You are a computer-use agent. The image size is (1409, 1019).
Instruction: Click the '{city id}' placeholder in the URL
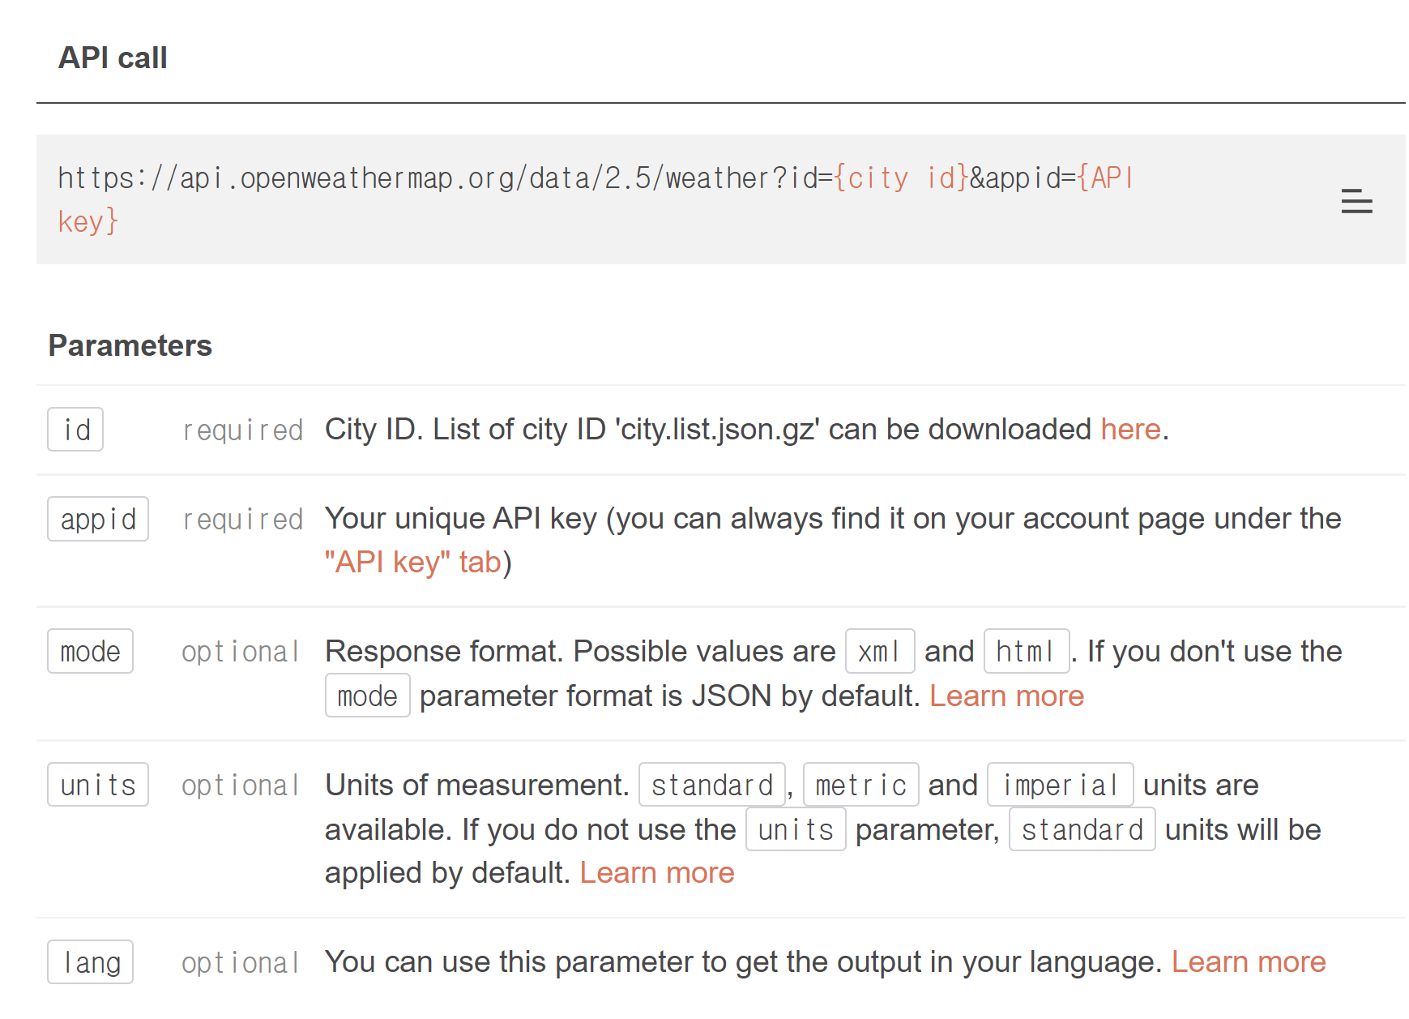(x=901, y=178)
